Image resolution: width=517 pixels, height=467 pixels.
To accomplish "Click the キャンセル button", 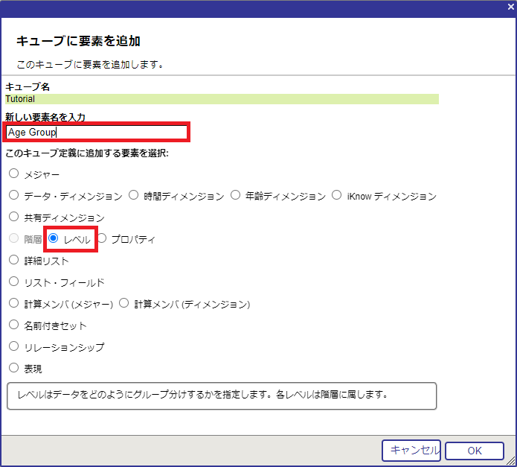I will click(x=411, y=450).
